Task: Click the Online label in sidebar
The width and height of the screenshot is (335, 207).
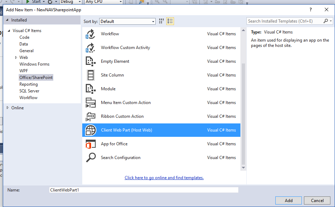Action: point(18,108)
